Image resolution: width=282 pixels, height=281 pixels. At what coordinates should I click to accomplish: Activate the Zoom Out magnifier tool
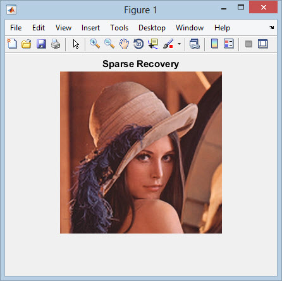(109, 44)
